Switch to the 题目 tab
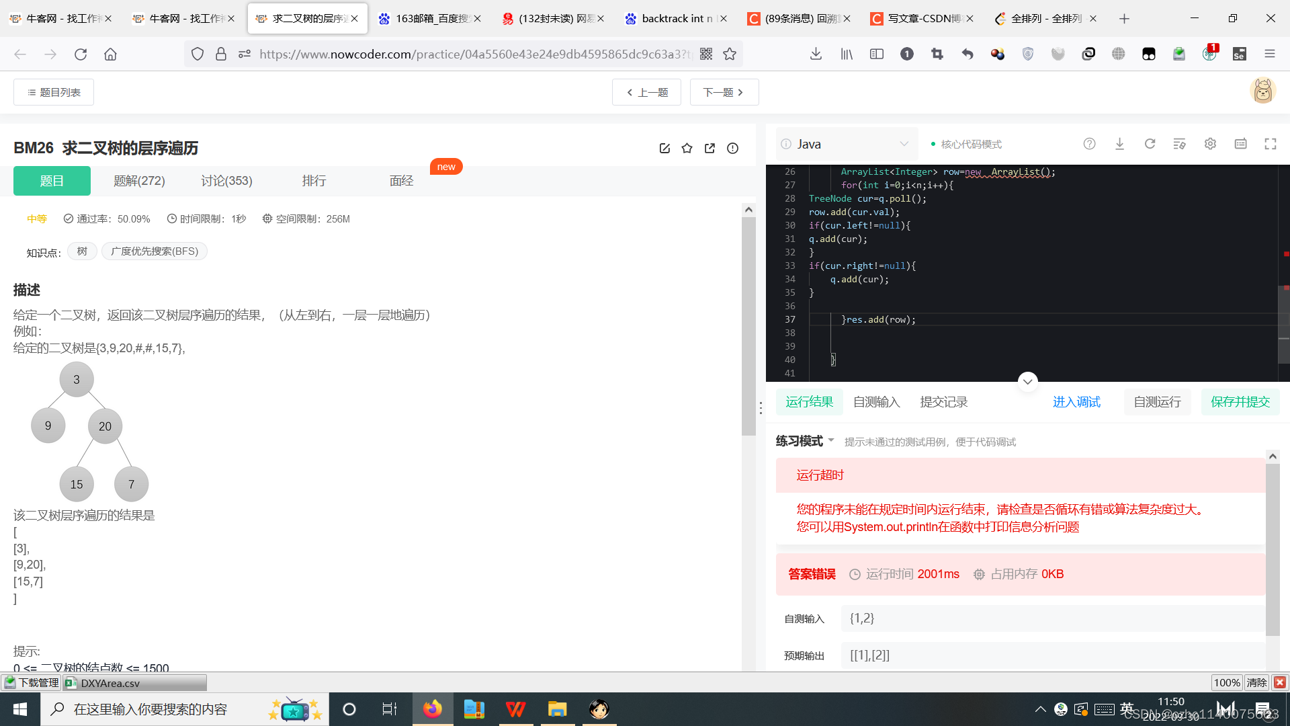 click(52, 181)
